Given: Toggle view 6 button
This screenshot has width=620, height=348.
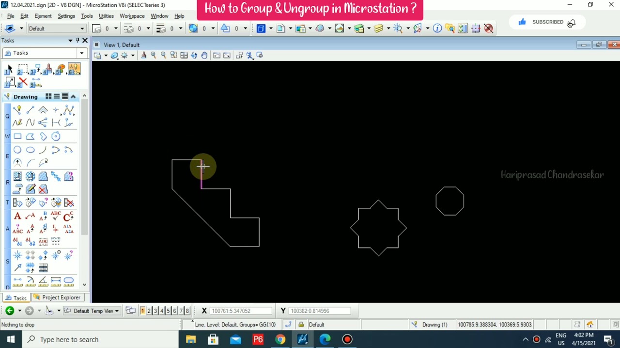Looking at the screenshot, I should [174, 311].
